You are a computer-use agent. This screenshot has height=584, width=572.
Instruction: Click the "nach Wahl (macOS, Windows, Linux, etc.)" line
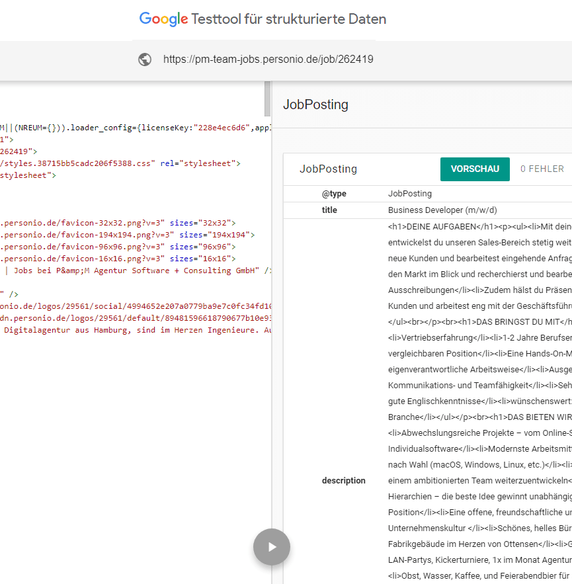point(480,465)
